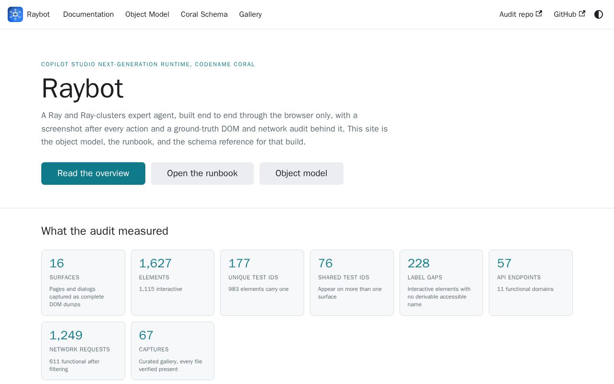Viewport: 614px width, 384px height.
Task: Click the Read the overview button
Action: [93, 173]
